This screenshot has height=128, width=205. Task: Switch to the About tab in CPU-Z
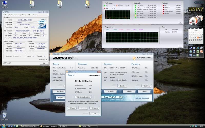click(35, 15)
